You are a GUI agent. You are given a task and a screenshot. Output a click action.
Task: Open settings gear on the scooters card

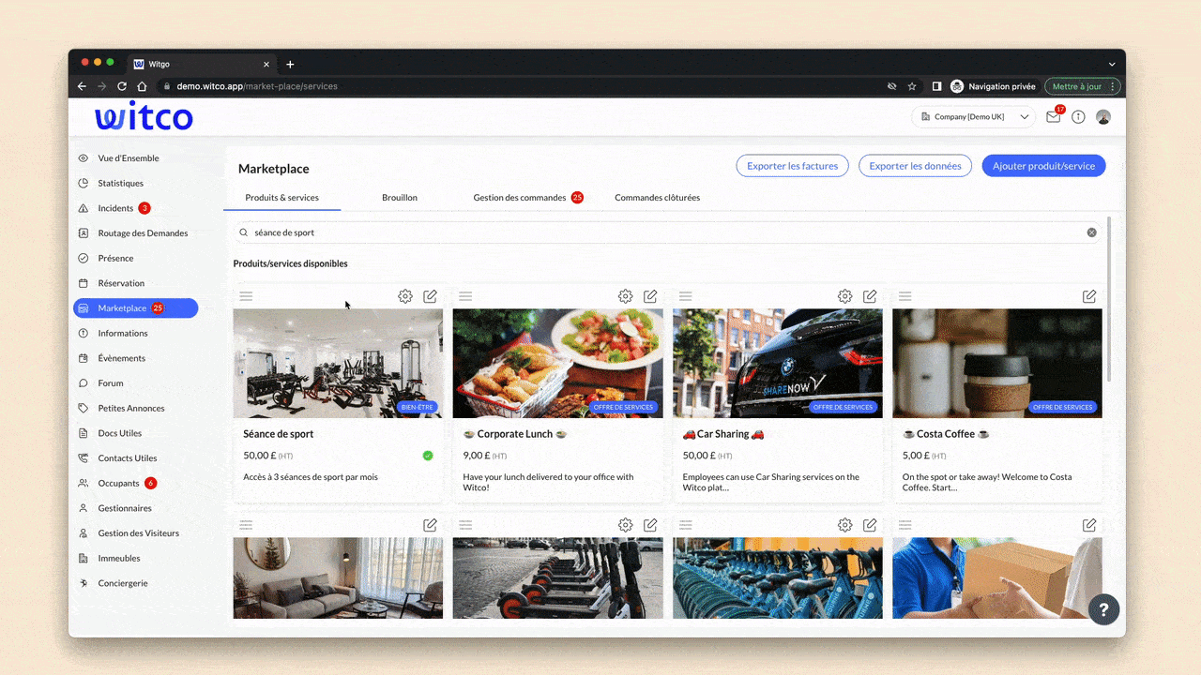[x=625, y=525]
